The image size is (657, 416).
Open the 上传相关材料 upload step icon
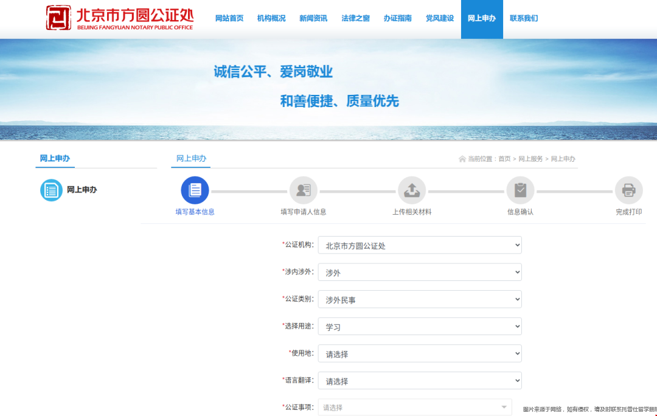[412, 190]
